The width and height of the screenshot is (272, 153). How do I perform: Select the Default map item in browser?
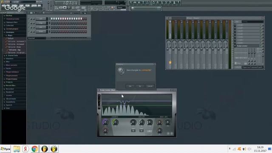pos(10,39)
